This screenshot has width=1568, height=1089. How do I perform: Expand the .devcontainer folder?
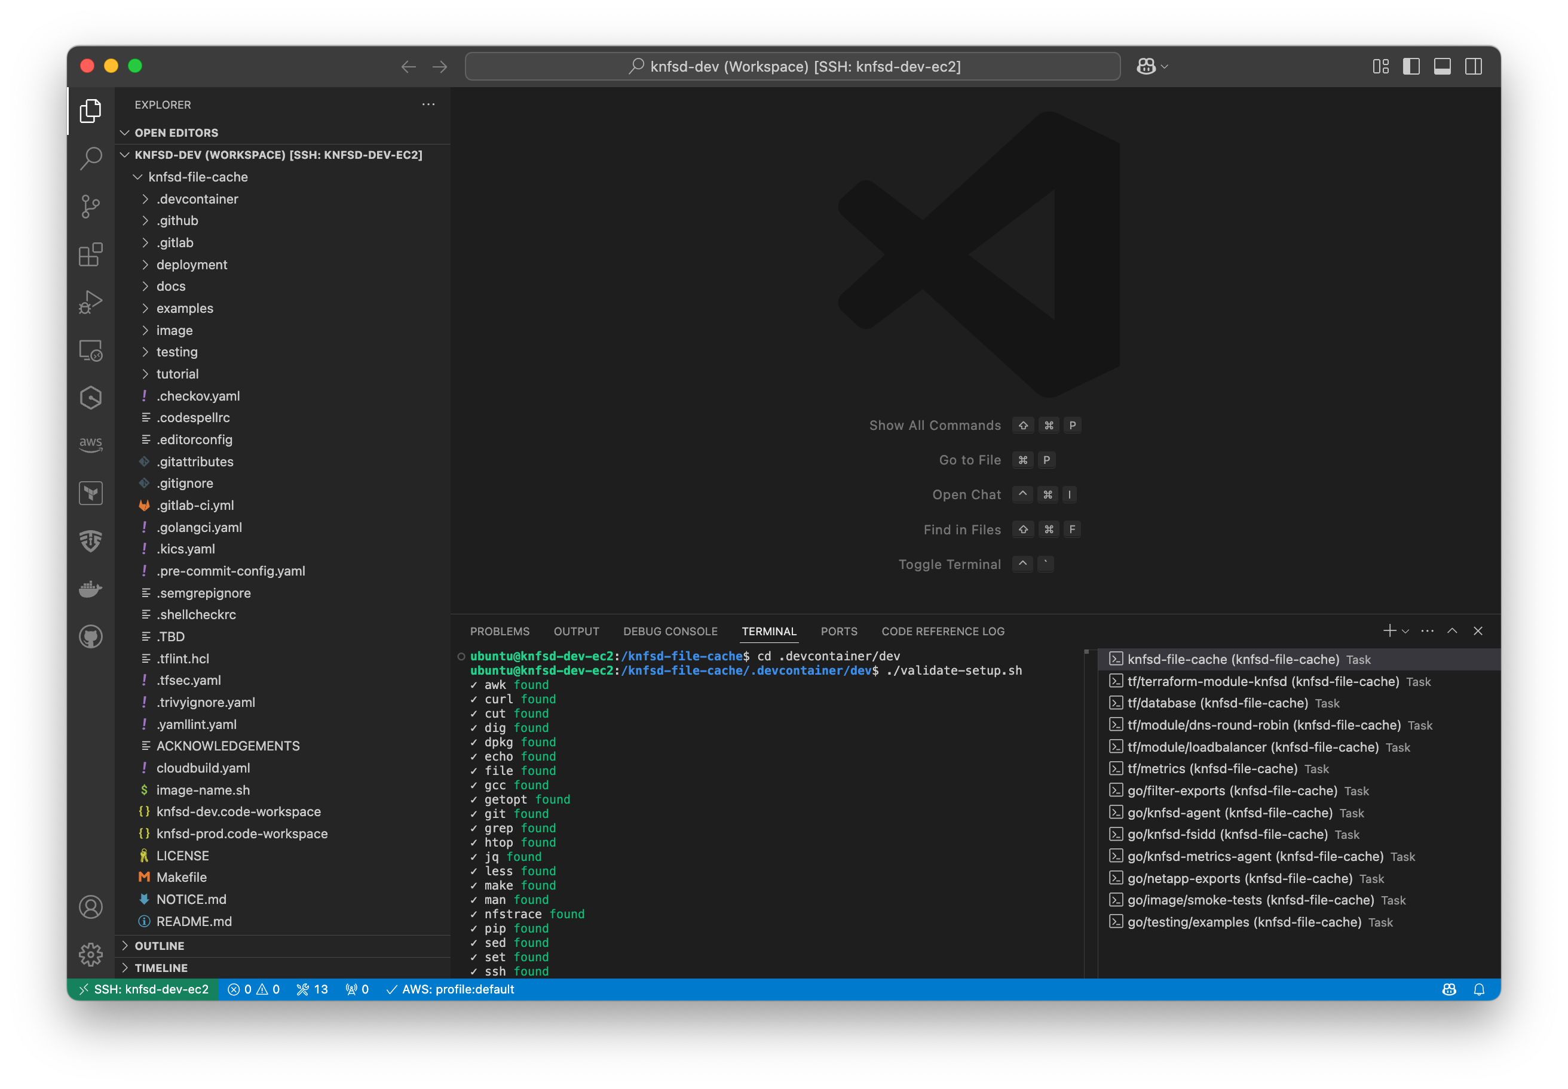(283, 199)
